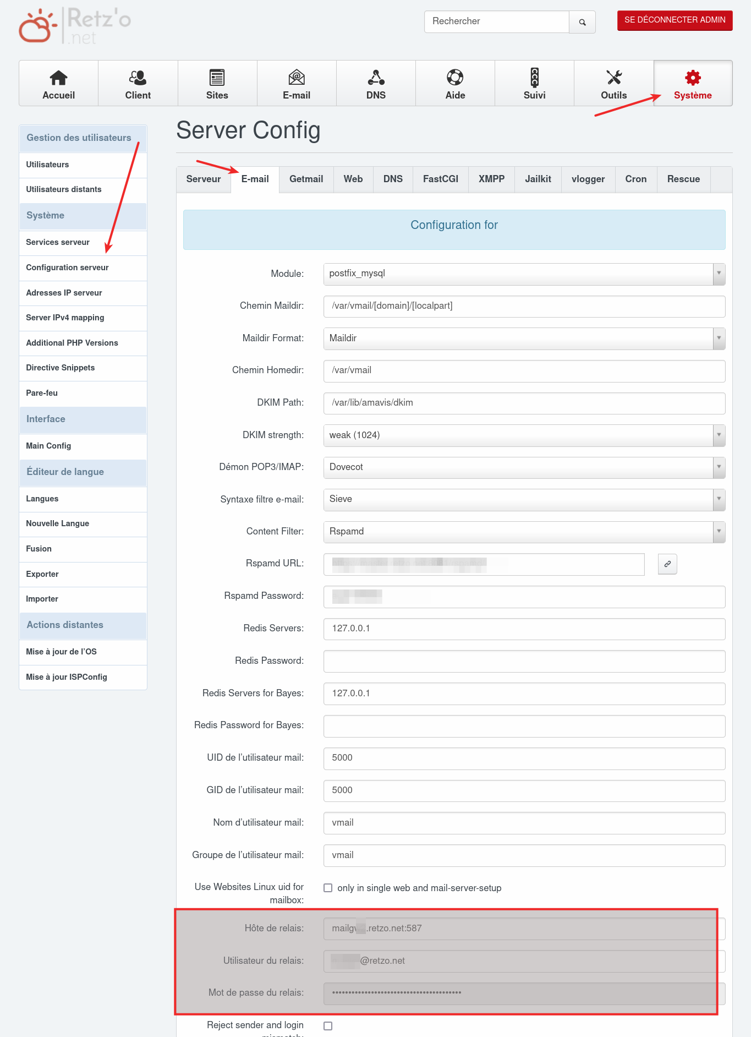Switch to the XMPP tab
Screen dimensions: 751x1037
492,179
